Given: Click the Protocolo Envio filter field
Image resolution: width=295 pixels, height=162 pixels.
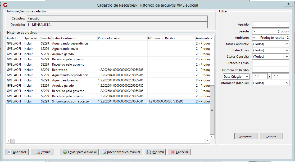Looking at the screenshot, I should click(271, 63).
